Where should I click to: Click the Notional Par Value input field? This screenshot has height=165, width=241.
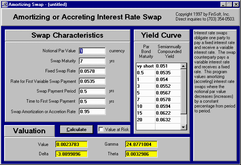[92, 51]
